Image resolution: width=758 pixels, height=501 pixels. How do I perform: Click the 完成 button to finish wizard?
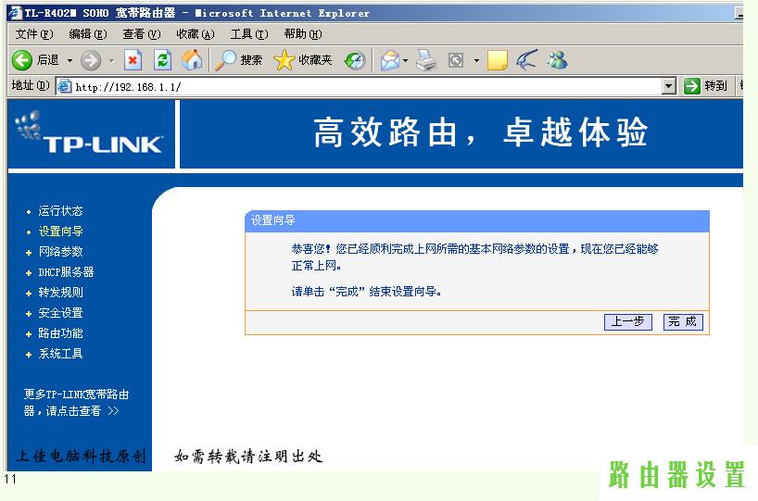(683, 321)
